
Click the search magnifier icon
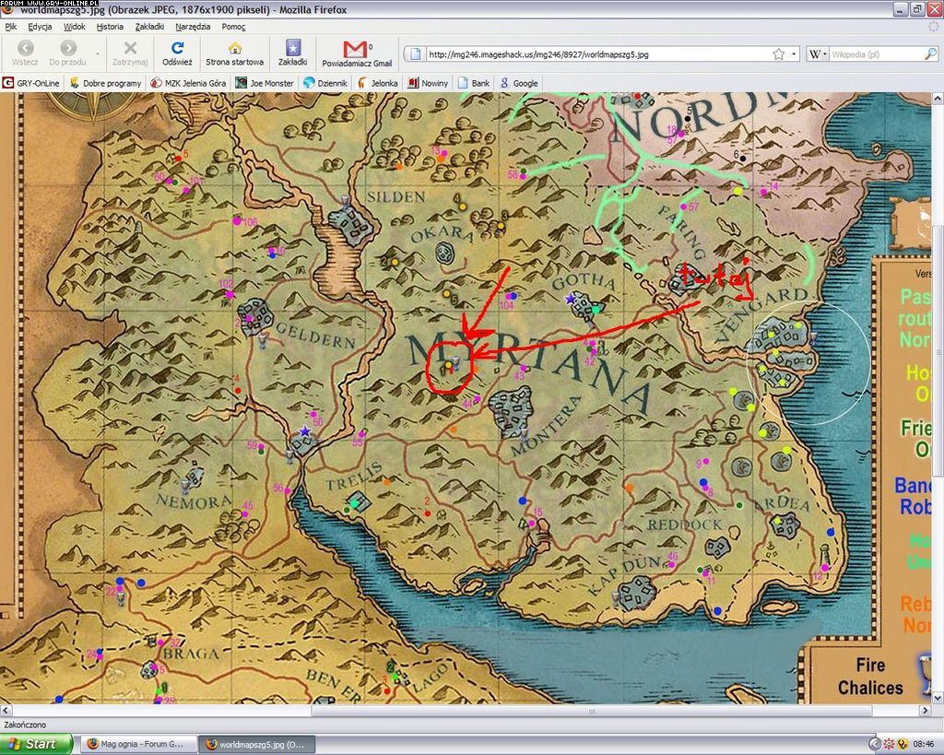pos(930,54)
